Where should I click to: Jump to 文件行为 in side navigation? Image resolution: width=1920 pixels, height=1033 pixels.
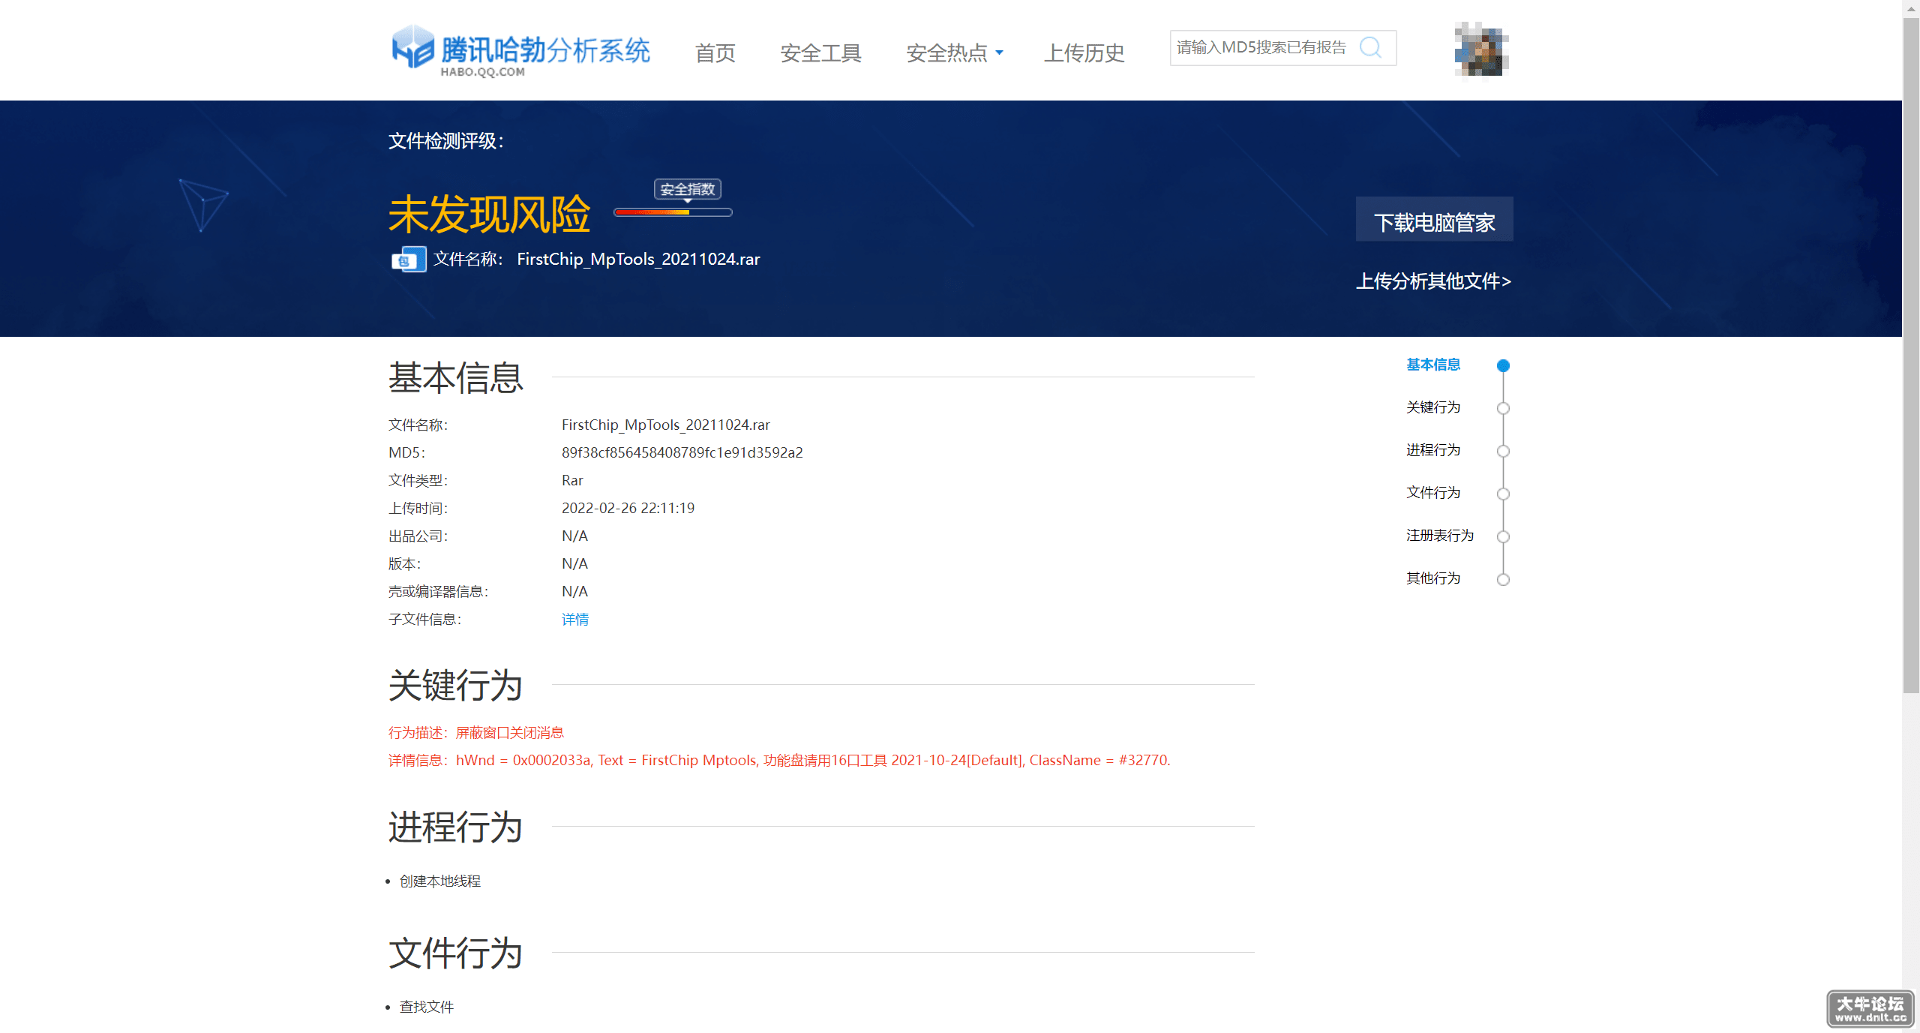[1433, 493]
